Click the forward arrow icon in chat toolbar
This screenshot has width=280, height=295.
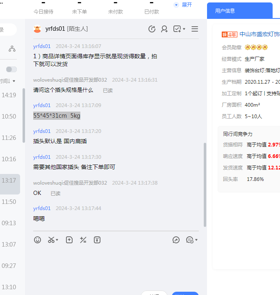[x=176, y=240]
